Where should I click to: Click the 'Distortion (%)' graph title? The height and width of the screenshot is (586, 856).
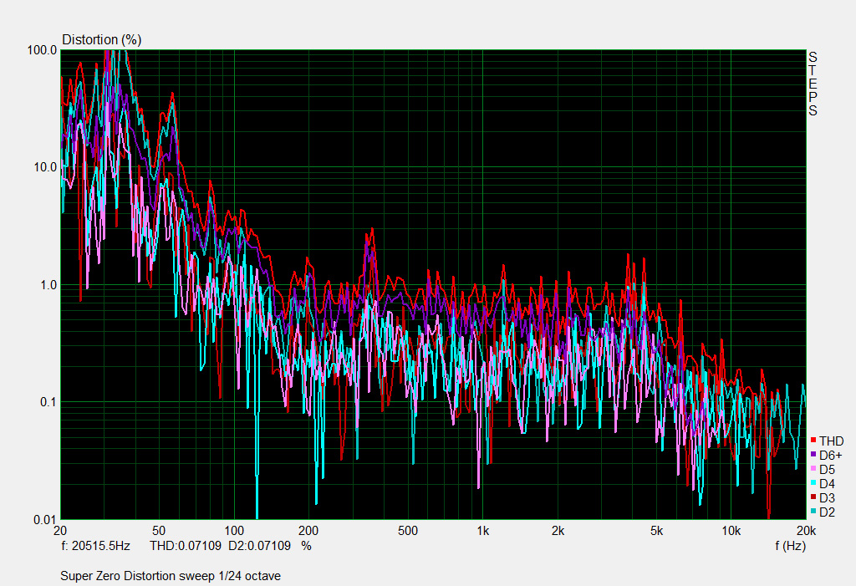point(101,40)
